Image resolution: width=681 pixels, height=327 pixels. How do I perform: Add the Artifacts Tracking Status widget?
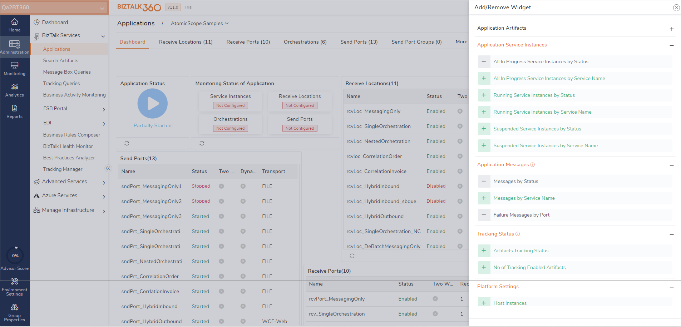coord(484,251)
